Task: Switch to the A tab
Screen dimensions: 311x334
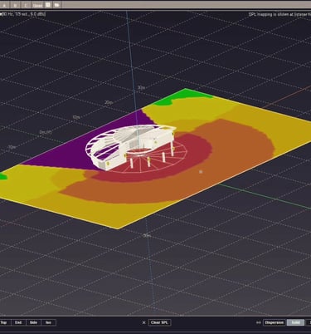Action: pyautogui.click(x=4, y=5)
